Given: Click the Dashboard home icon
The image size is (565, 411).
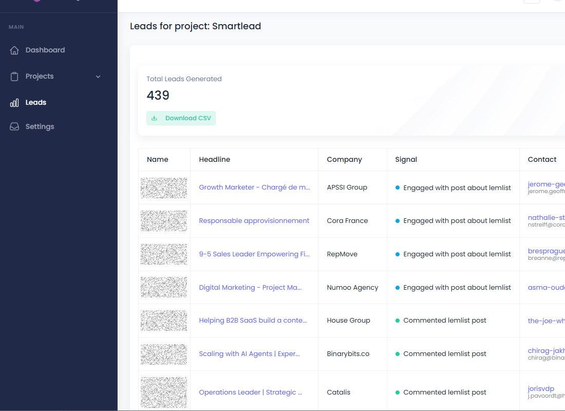Looking at the screenshot, I should pos(15,50).
